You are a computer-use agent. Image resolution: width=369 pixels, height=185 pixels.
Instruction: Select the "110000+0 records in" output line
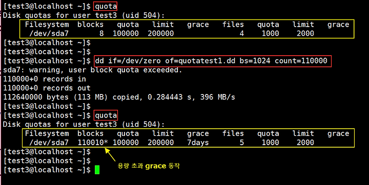point(45,79)
